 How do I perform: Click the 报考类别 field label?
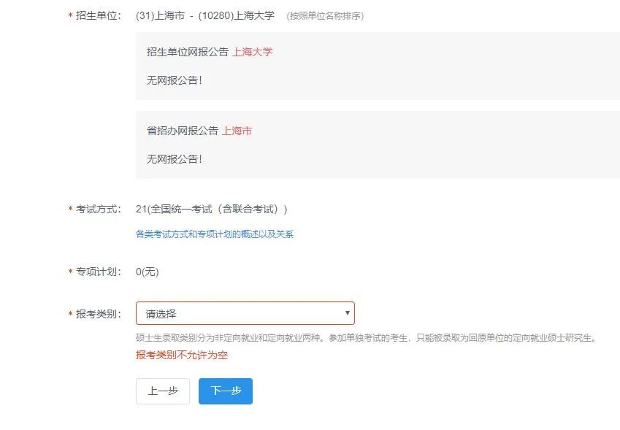98,314
